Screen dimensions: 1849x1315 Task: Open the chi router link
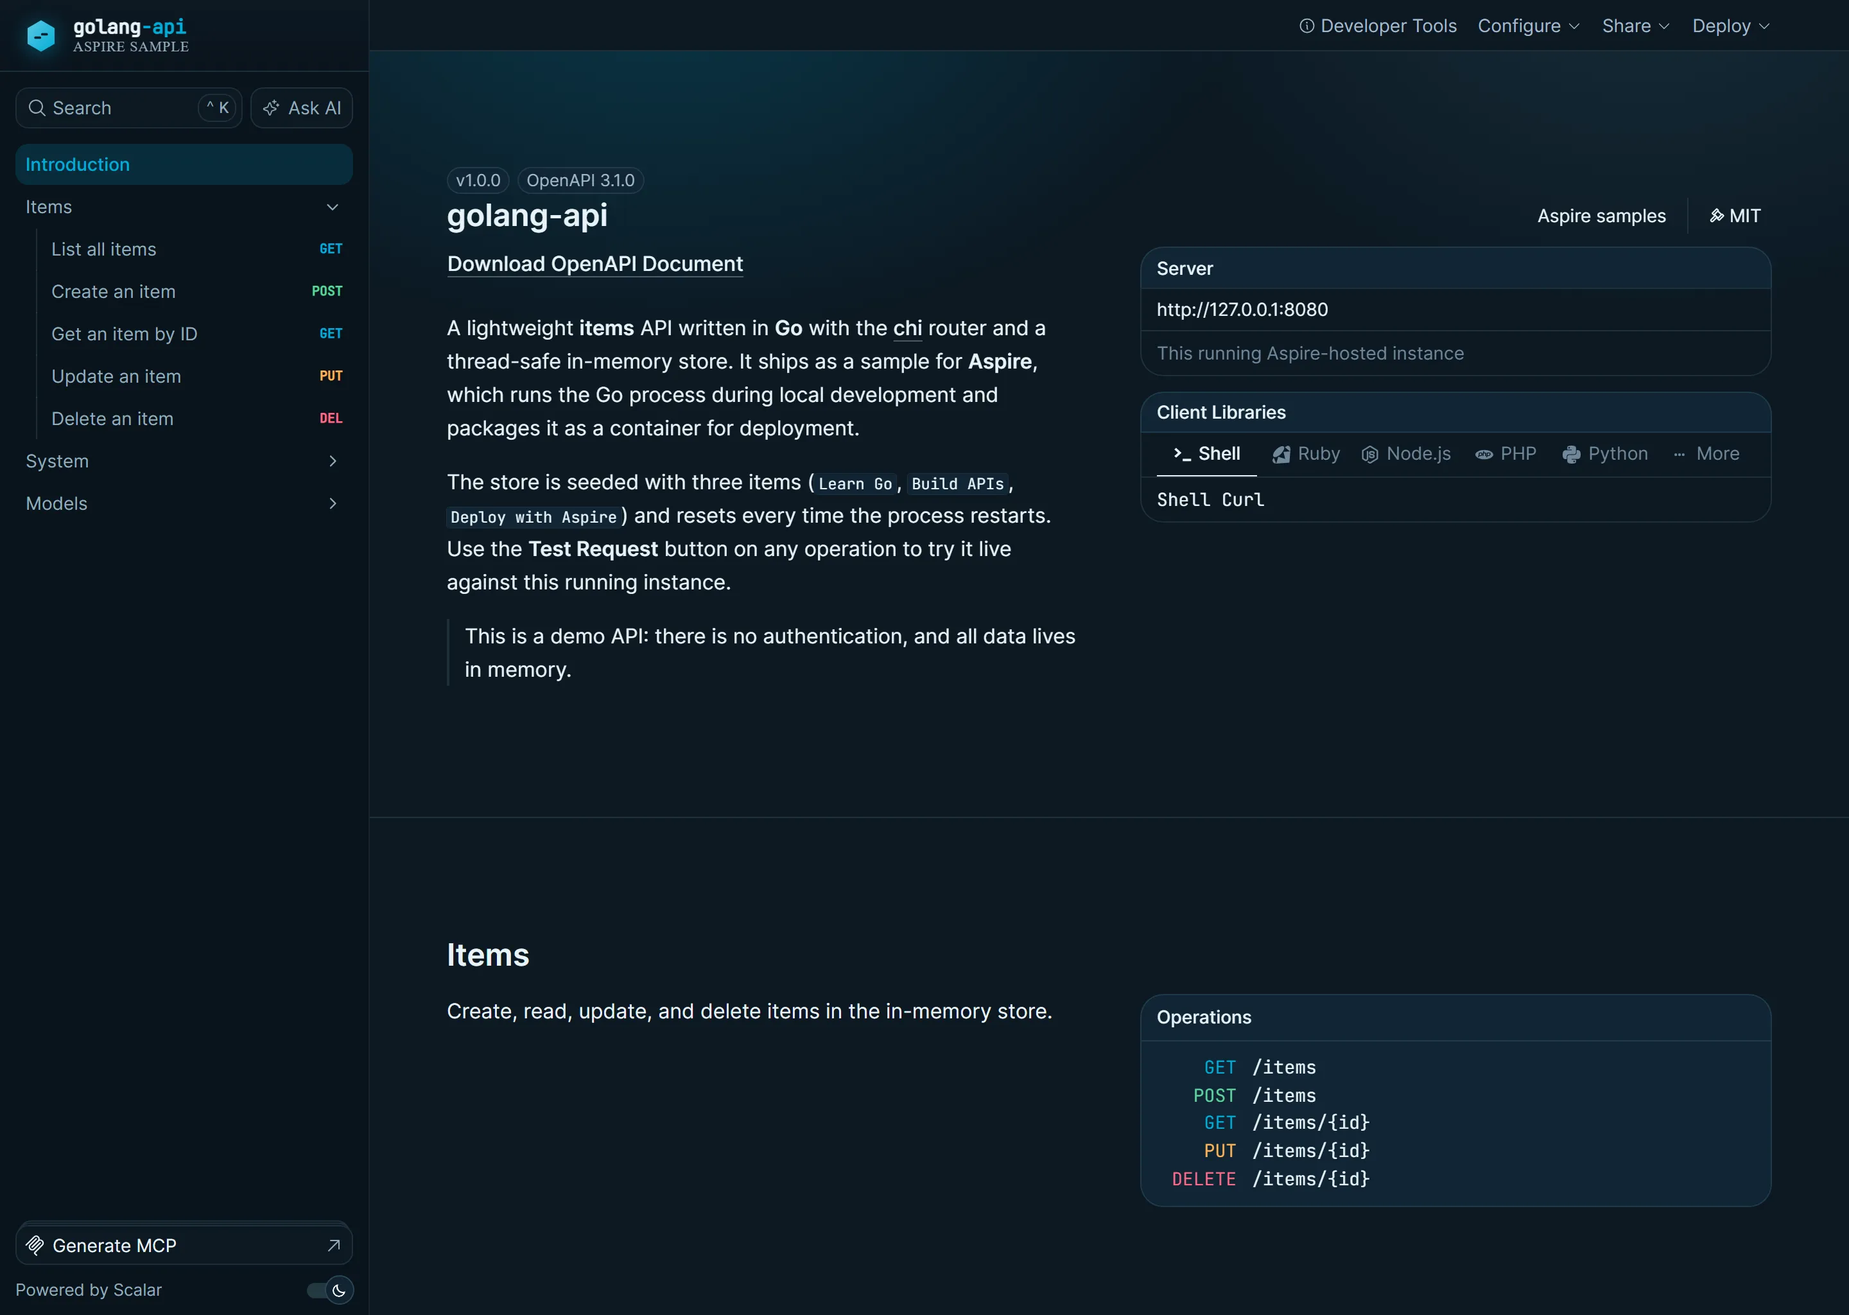908,328
